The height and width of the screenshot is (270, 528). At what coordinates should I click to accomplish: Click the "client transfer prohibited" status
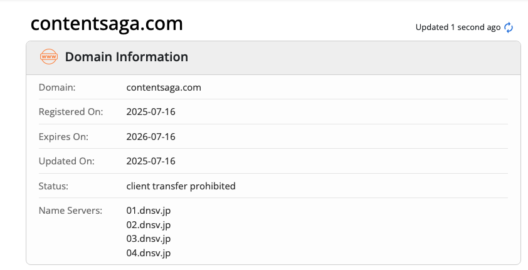click(x=181, y=186)
